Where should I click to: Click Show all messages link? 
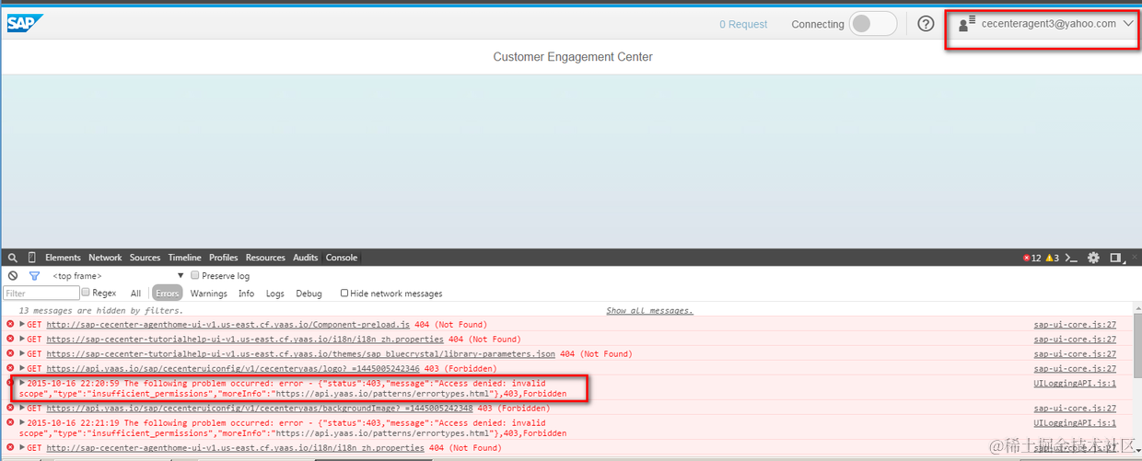649,311
